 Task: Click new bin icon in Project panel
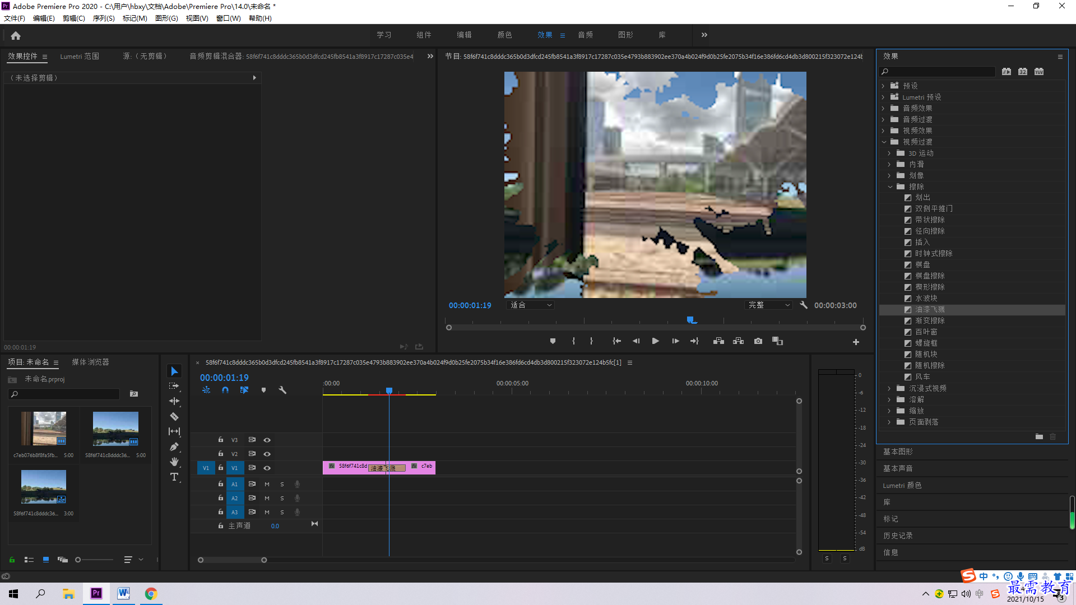134,394
